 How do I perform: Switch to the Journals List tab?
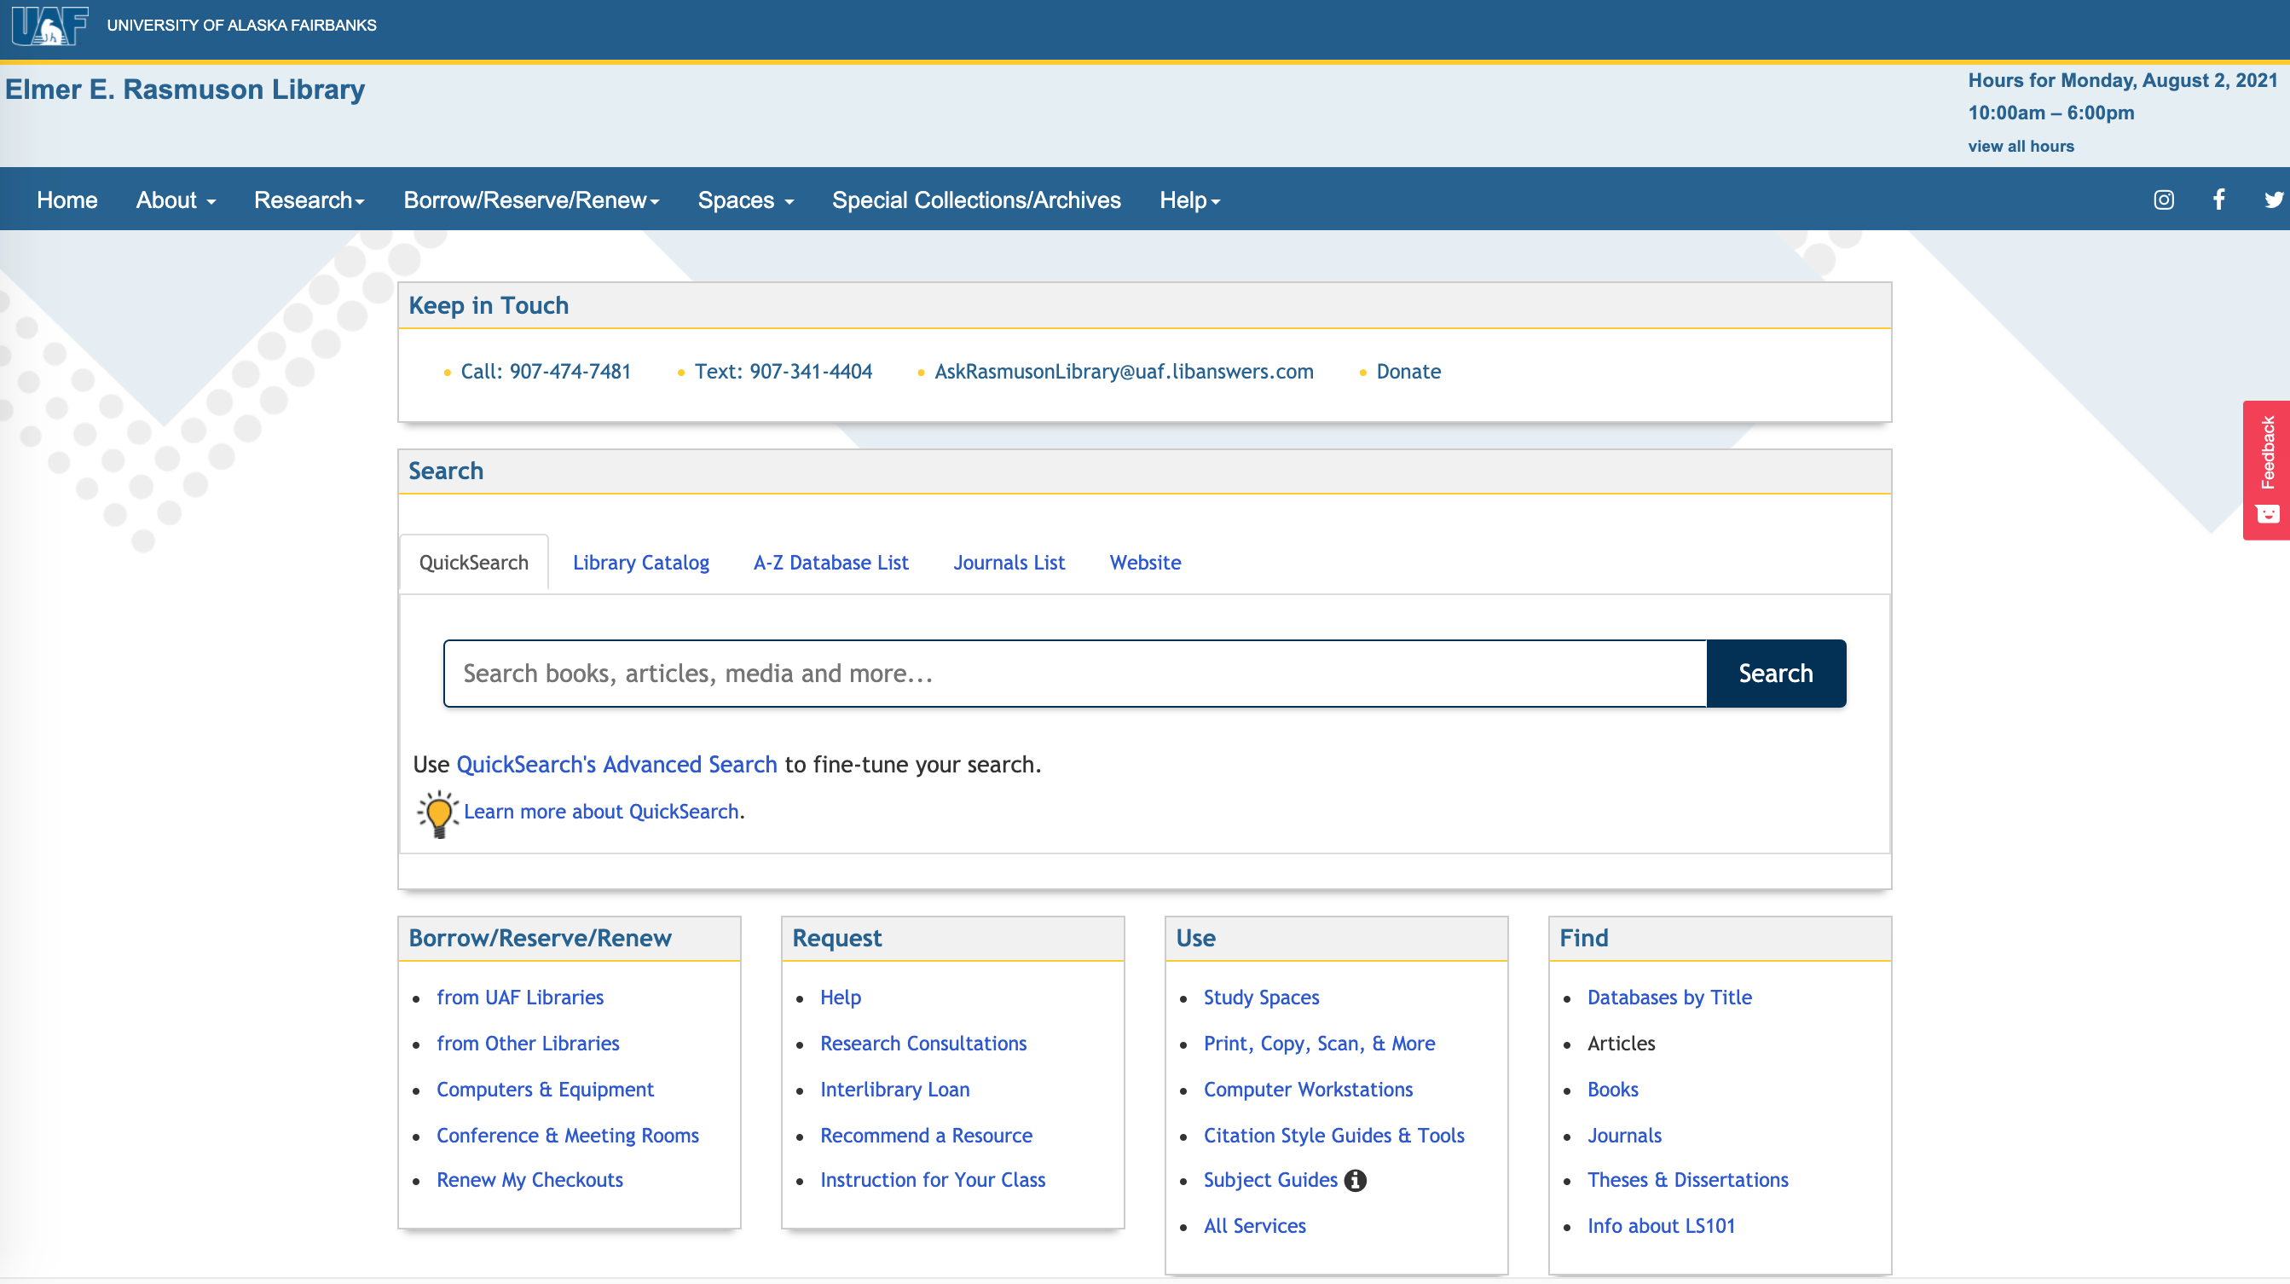[x=1008, y=563]
